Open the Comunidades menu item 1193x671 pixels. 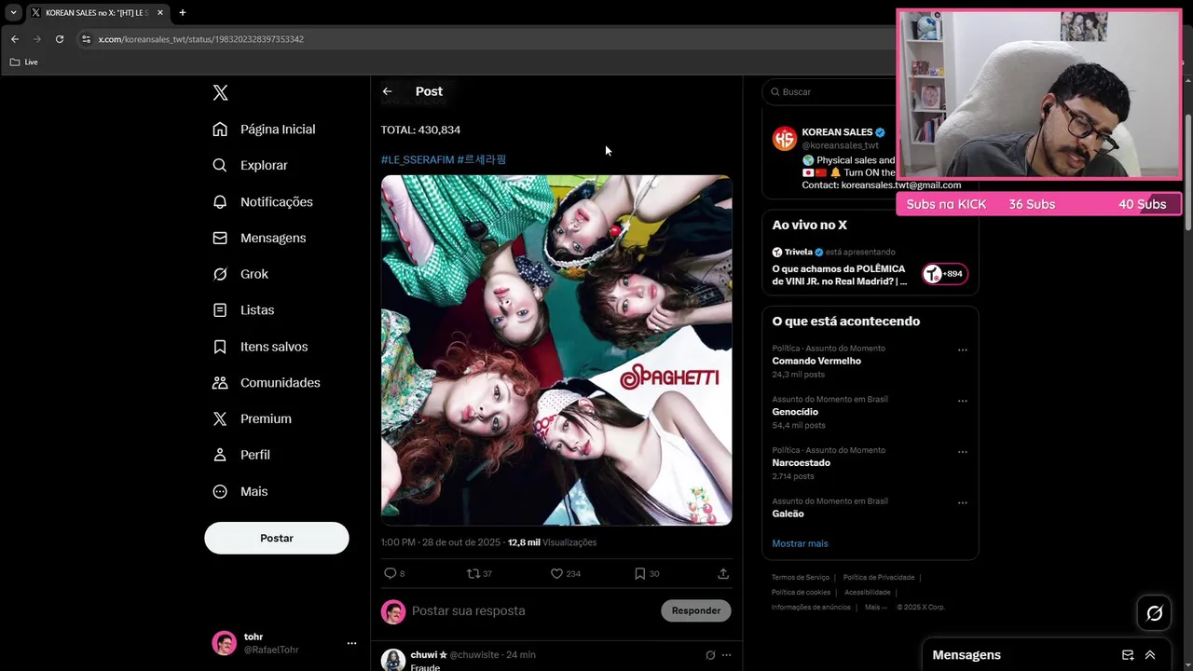click(267, 382)
